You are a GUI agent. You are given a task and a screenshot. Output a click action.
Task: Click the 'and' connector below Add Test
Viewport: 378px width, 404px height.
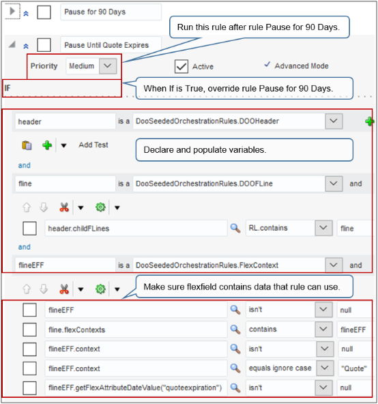[24, 165]
